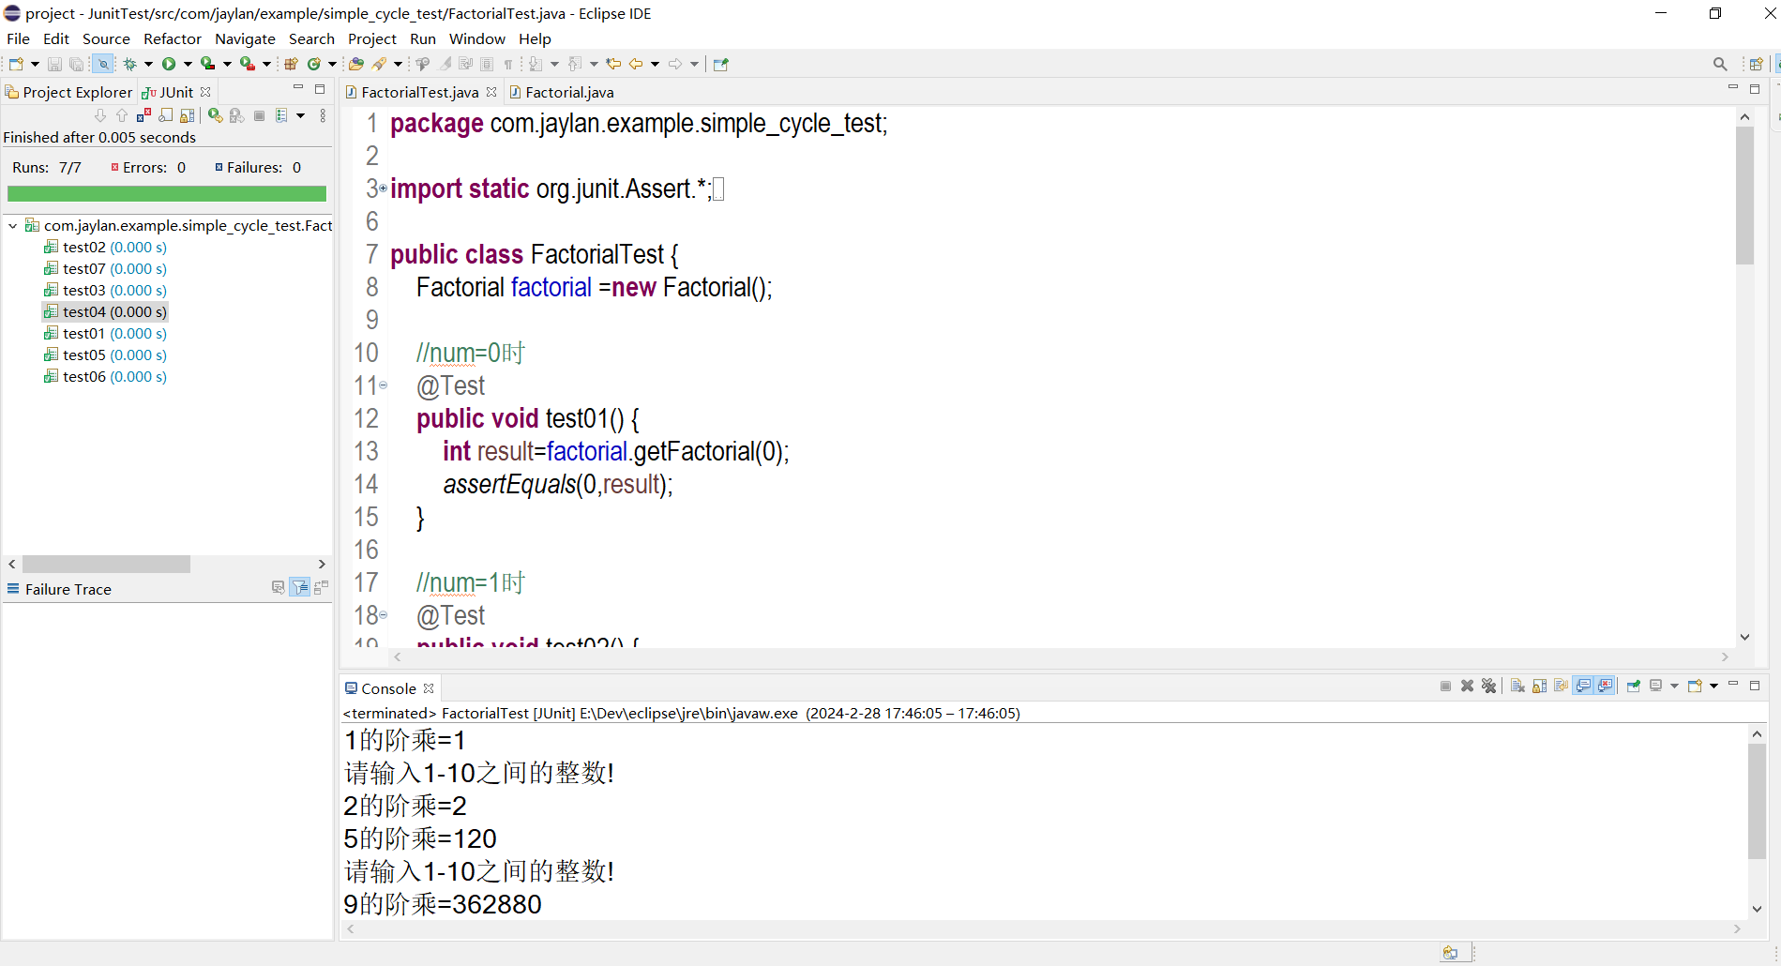Image resolution: width=1781 pixels, height=966 pixels.
Task: Click the Pin Editor icon in toolbar
Action: [720, 64]
